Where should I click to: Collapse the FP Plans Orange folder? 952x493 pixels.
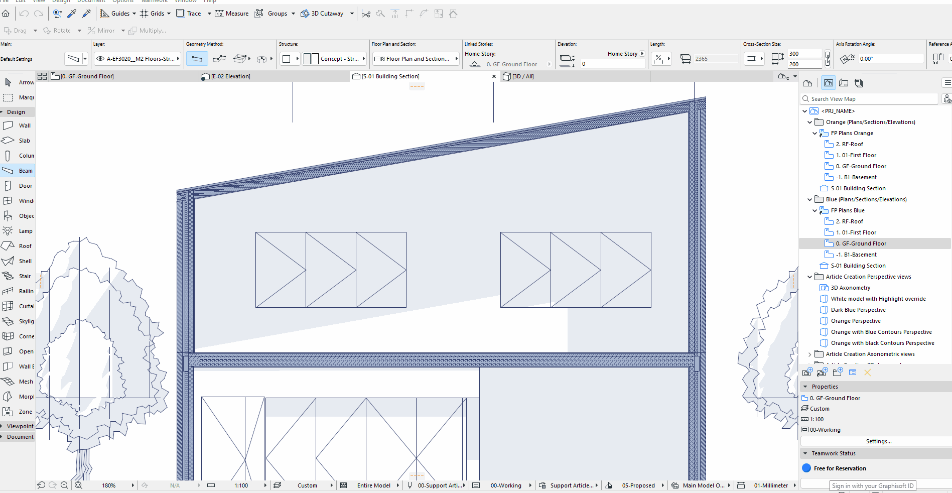click(x=814, y=133)
